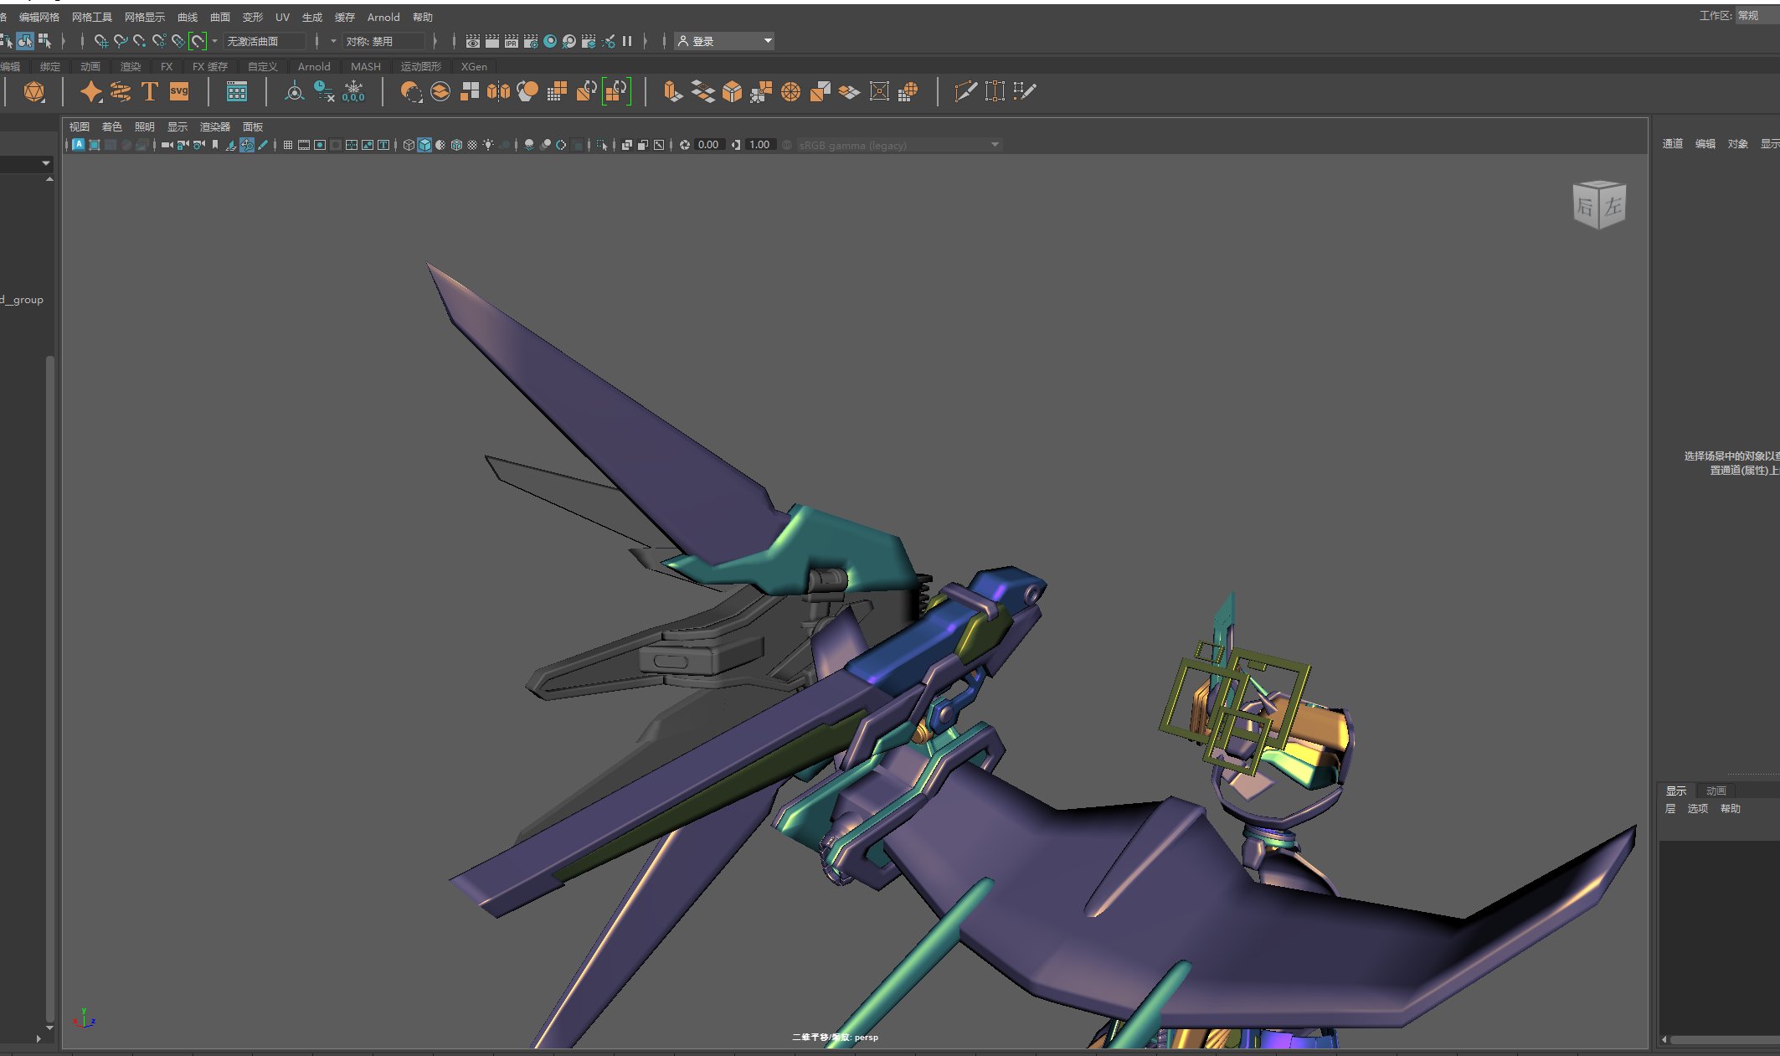Click 通道 in the channel box
Screen dimensions: 1780x1056
click(1673, 144)
